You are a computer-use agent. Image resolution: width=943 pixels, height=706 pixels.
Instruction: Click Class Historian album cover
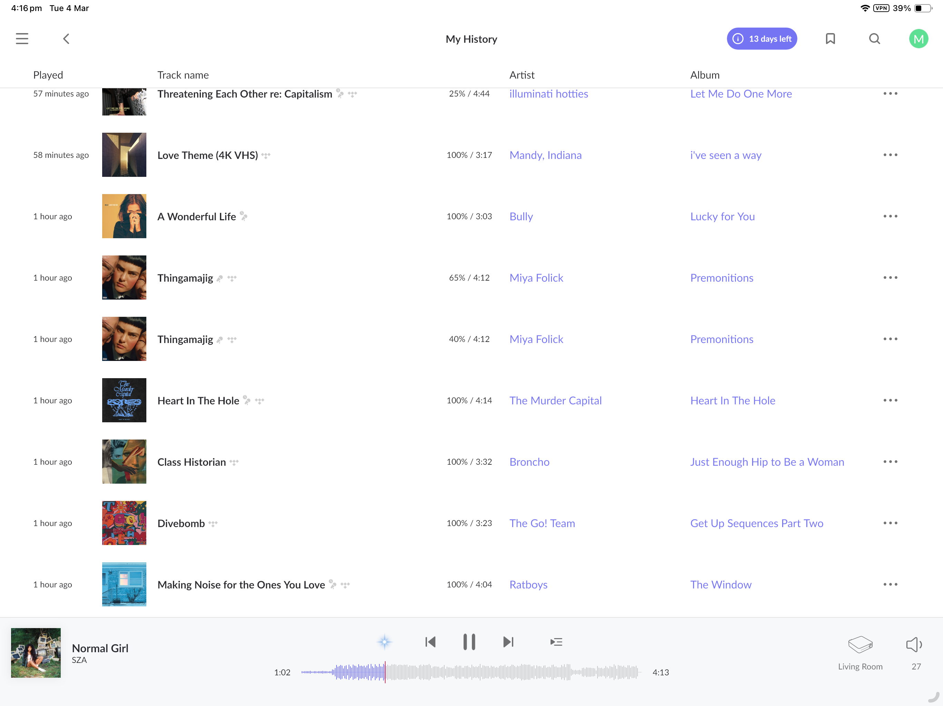[x=124, y=461]
